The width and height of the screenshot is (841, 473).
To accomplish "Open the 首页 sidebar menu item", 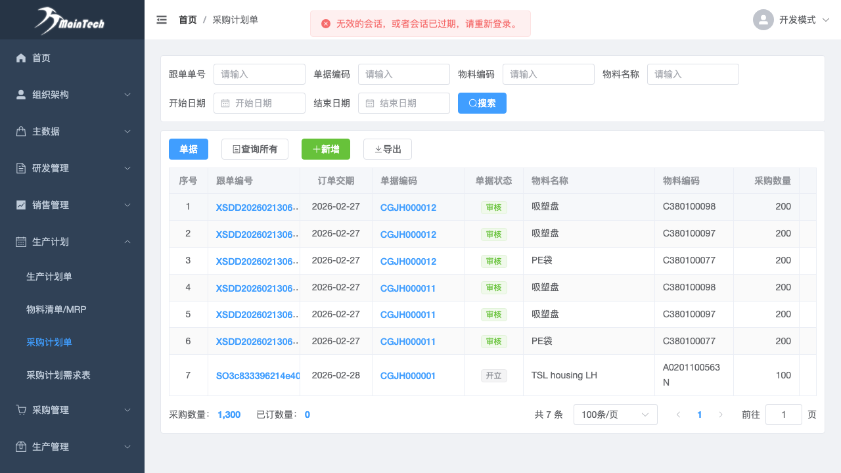I will (x=41, y=58).
